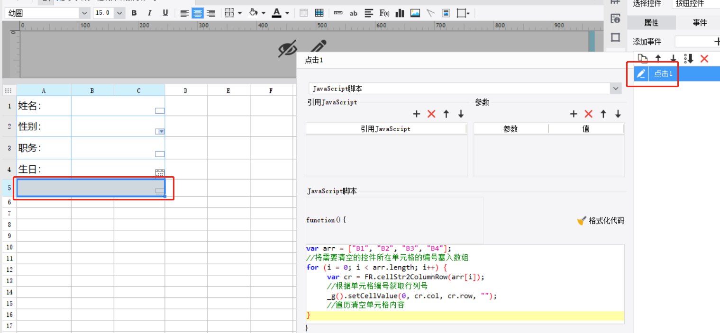Open the border style dropdown arrow
The image size is (720, 333).
tap(239, 13)
